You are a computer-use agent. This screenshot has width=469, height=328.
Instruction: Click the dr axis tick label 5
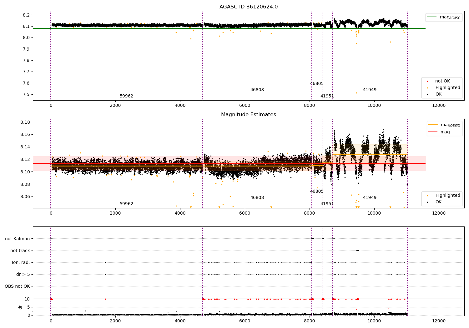[28, 307]
